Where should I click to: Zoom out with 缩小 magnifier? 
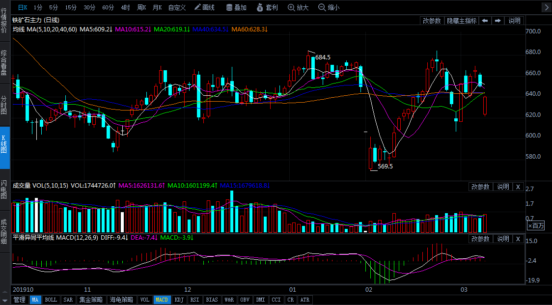(x=329, y=7)
